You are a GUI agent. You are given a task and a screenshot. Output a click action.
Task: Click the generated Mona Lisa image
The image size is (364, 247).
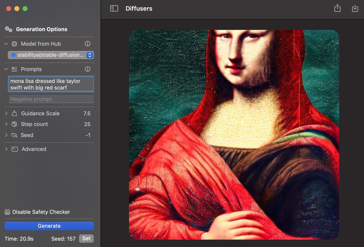pyautogui.click(x=234, y=135)
